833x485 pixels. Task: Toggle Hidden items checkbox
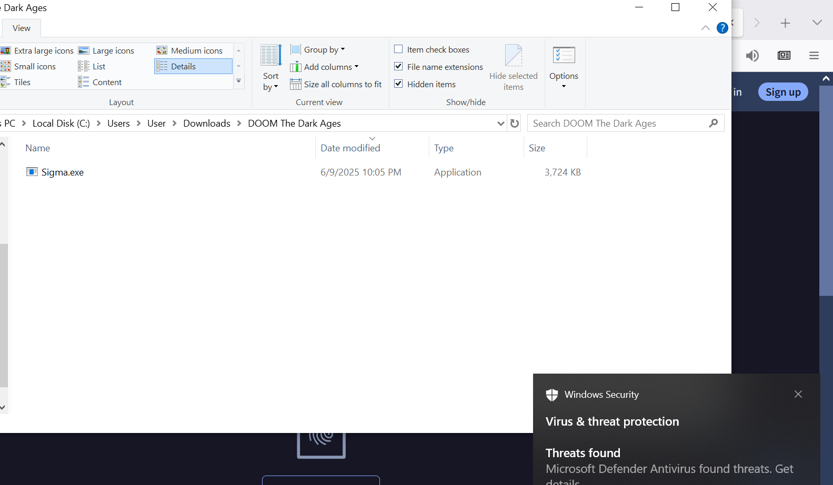398,84
